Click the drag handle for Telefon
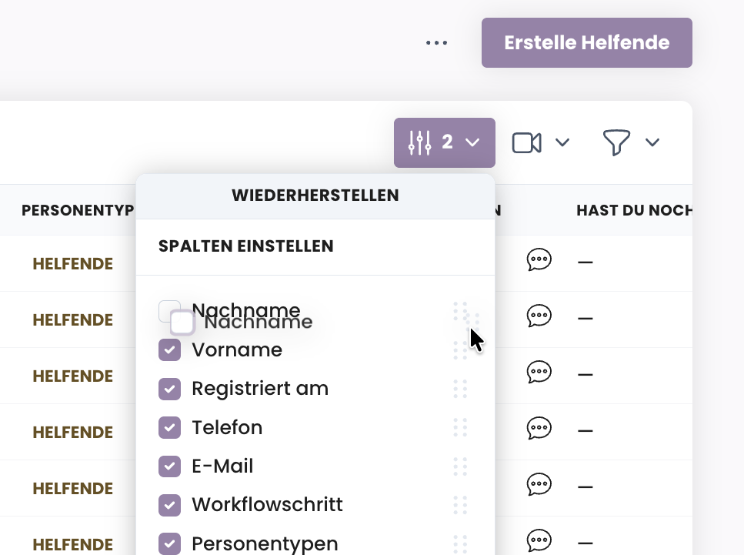 point(460,428)
